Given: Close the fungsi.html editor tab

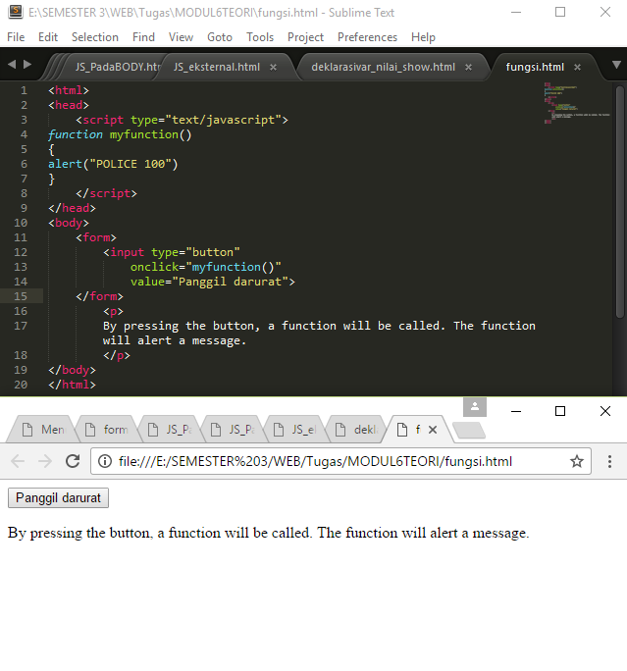Looking at the screenshot, I should tap(577, 67).
